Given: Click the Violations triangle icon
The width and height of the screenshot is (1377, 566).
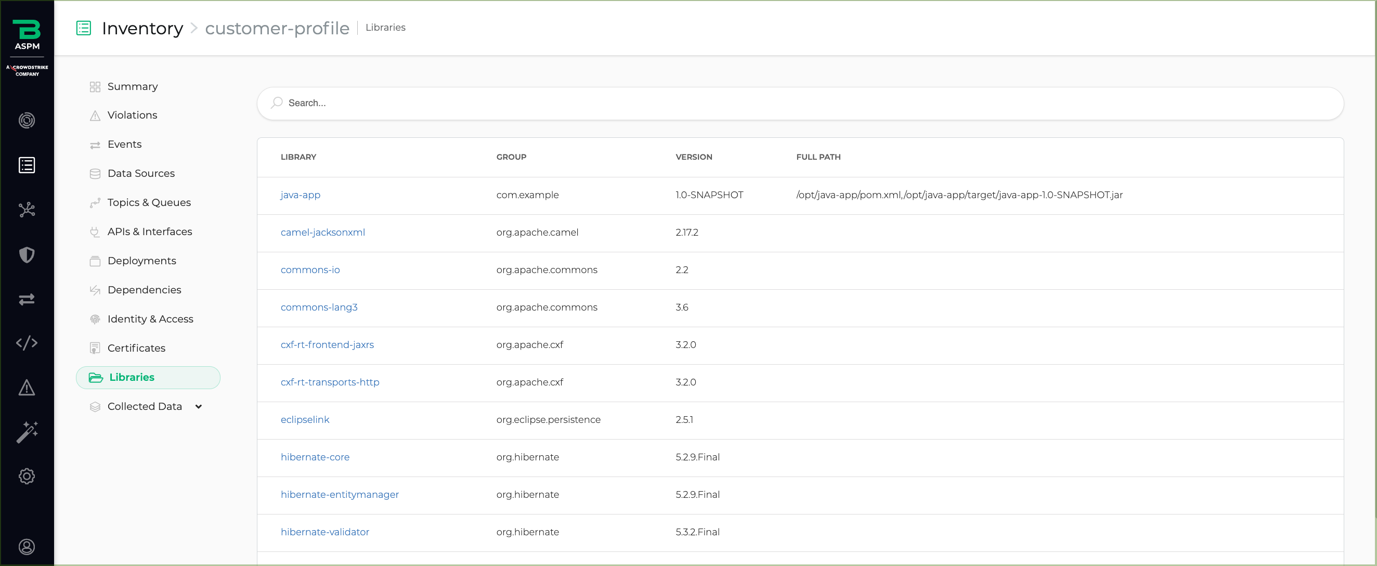Looking at the screenshot, I should [x=95, y=115].
